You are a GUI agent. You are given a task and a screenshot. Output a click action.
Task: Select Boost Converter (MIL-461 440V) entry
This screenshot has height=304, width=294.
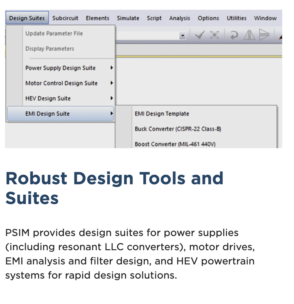point(196,144)
